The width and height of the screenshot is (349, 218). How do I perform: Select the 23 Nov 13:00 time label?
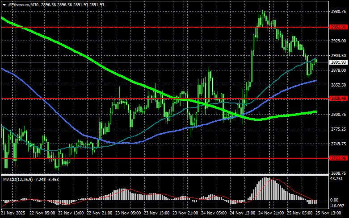click(157, 213)
